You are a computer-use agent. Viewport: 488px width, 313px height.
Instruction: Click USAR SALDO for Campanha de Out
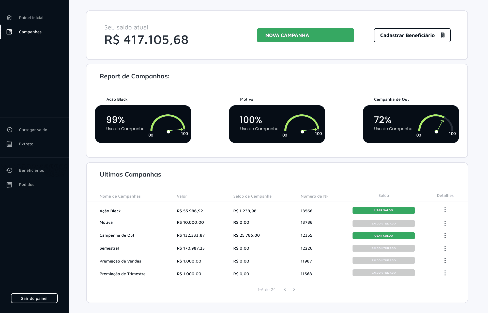point(384,236)
